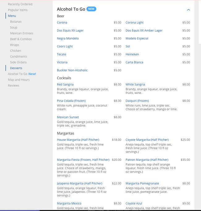The width and height of the screenshot is (201, 211).
Task: Select Heineken beer
Action: point(132,54)
